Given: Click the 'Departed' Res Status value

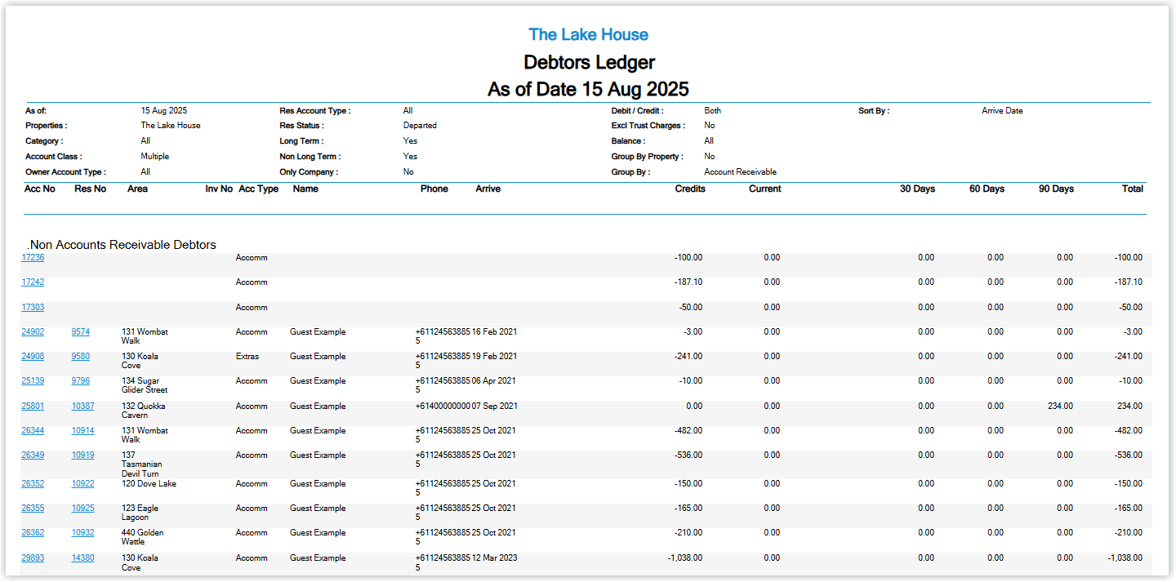Looking at the screenshot, I should pyautogui.click(x=420, y=126).
